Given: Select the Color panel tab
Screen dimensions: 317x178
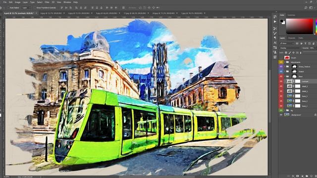Looking at the screenshot, I should point(282,15).
